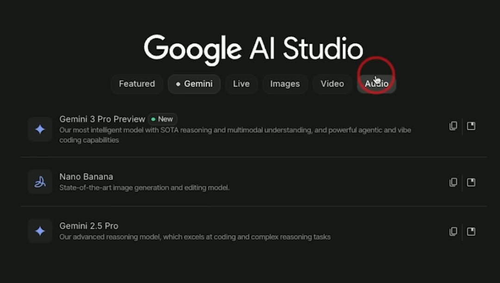Click the Nano Banana model icon
The width and height of the screenshot is (500, 283).
point(40,182)
